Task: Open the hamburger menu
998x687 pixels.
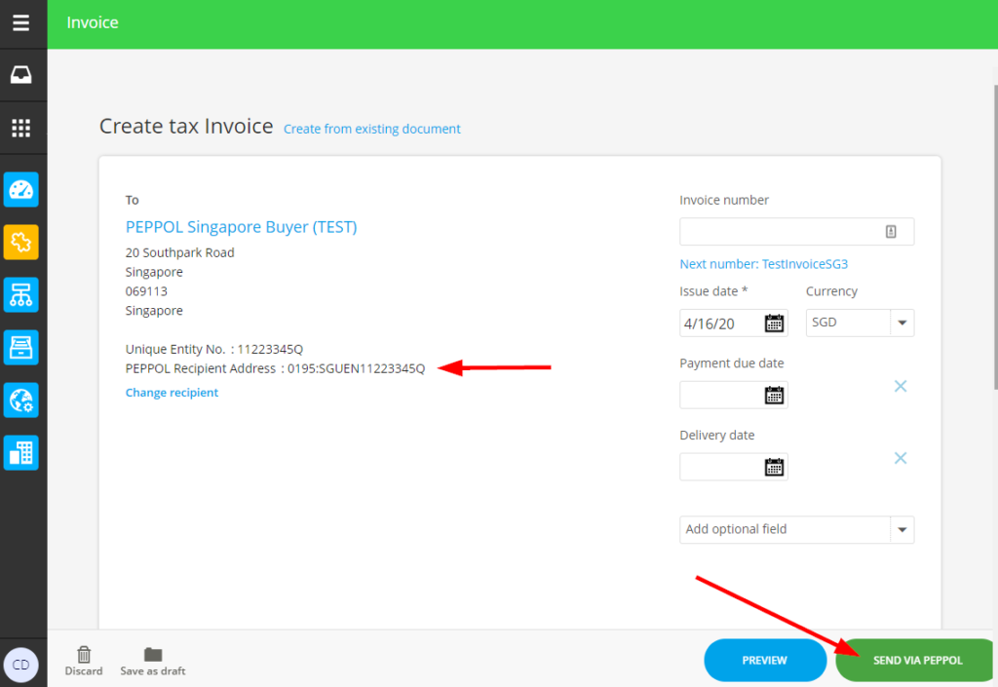Action: [x=21, y=23]
